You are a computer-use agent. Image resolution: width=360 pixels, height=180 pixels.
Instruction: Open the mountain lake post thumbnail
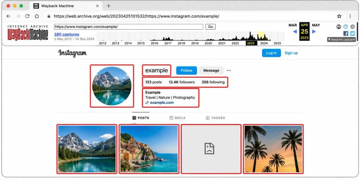(87, 149)
